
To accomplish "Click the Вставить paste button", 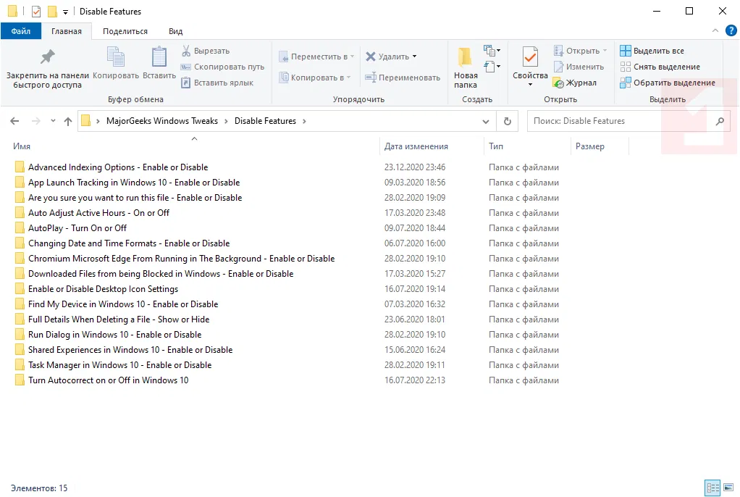I will [159, 63].
